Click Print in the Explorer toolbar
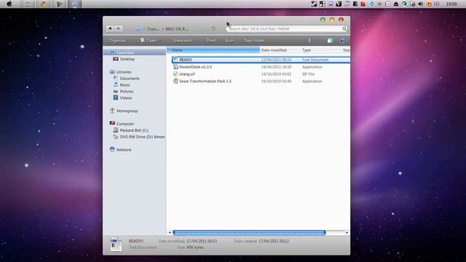 (x=210, y=41)
